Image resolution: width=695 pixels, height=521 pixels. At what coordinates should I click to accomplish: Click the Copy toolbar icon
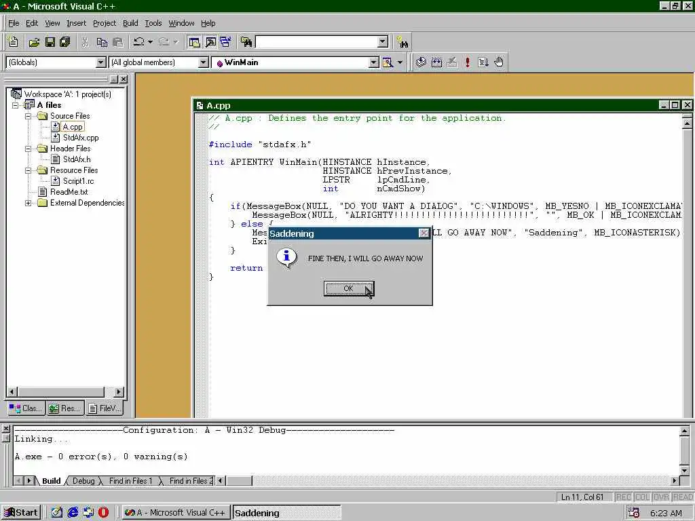[x=102, y=42]
